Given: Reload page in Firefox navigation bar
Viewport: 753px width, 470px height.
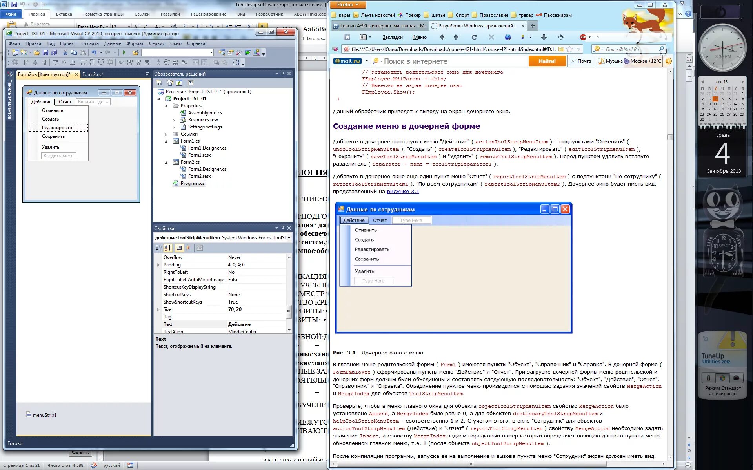Looking at the screenshot, I should [474, 37].
